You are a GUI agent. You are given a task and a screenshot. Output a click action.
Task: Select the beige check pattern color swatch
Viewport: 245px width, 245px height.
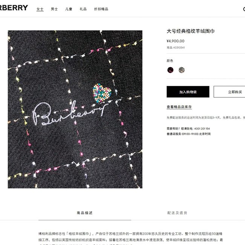(182, 70)
